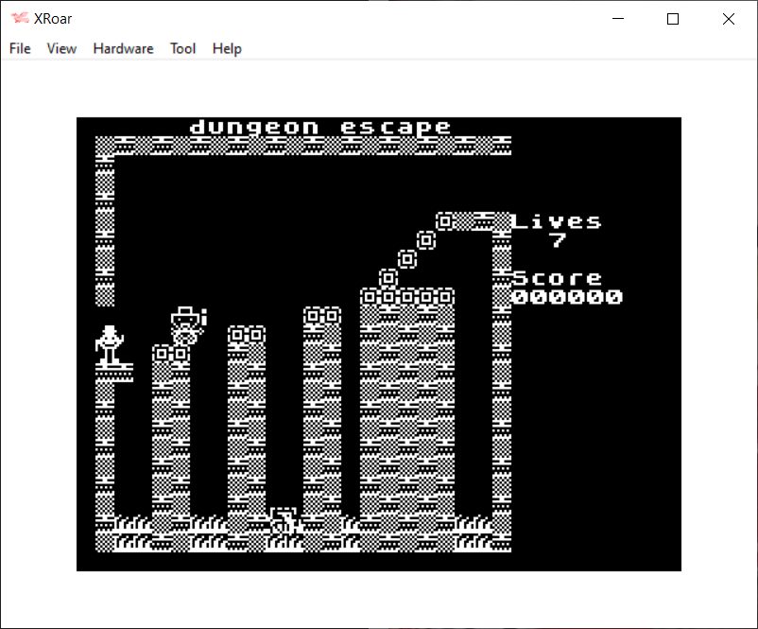Viewport: 758px width, 629px height.
Task: Click the lowest diagonal ring block of the staircase
Action: tap(388, 278)
